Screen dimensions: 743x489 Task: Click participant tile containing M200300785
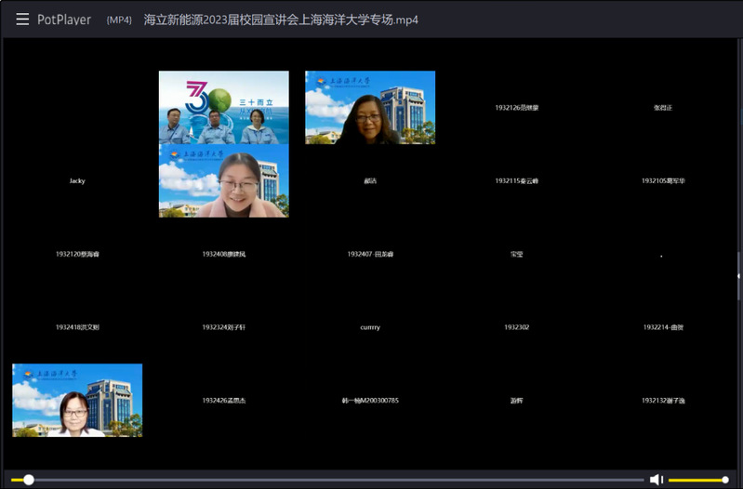point(370,400)
